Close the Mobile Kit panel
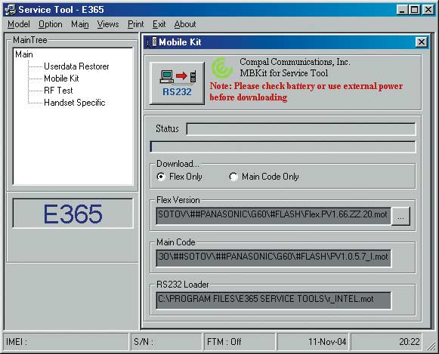This screenshot has width=439, height=354. pyautogui.click(x=421, y=42)
